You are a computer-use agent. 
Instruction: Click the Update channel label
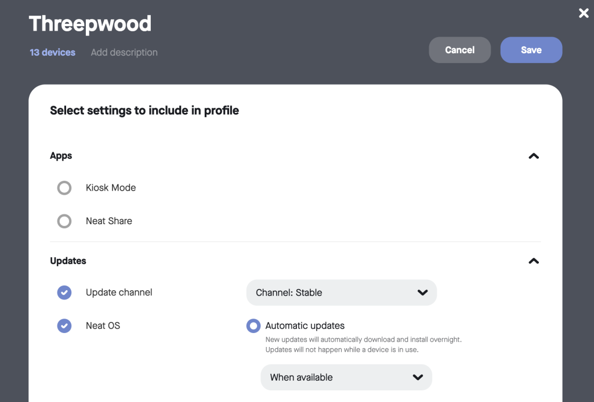pyautogui.click(x=119, y=293)
